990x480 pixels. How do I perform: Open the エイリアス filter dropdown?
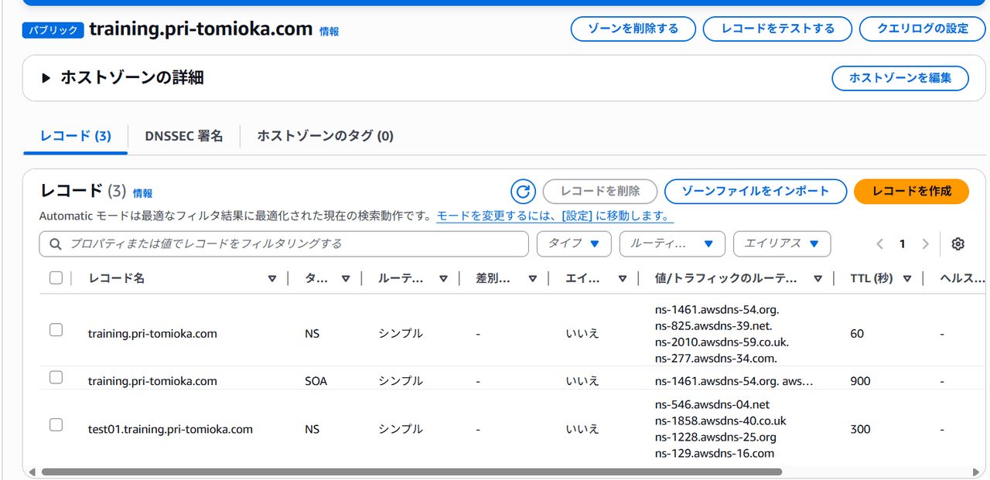[781, 243]
